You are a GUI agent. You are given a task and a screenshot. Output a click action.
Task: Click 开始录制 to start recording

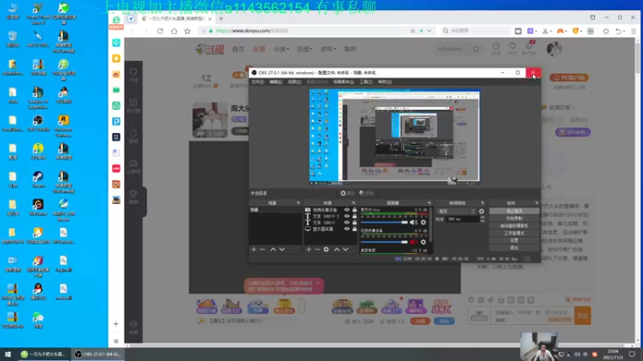[x=514, y=218]
